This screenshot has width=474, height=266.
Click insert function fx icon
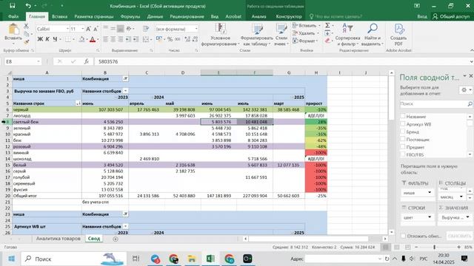[87, 61]
